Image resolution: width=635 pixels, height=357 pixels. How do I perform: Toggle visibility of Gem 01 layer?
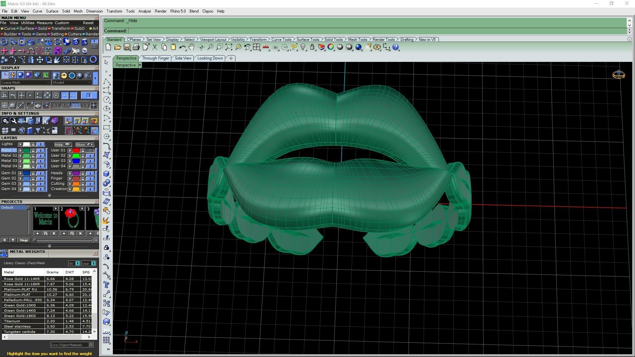(x=40, y=173)
